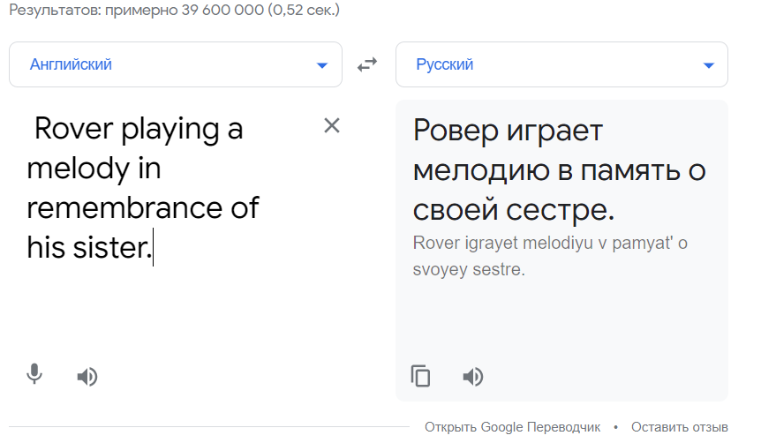Viewport: 776px width, 443px height.
Task: Listen to the English source text
Action: click(x=87, y=377)
